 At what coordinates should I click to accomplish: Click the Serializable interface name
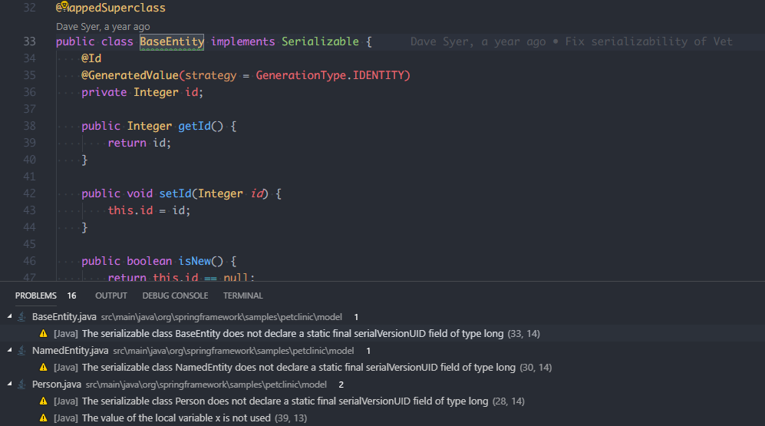click(x=320, y=42)
